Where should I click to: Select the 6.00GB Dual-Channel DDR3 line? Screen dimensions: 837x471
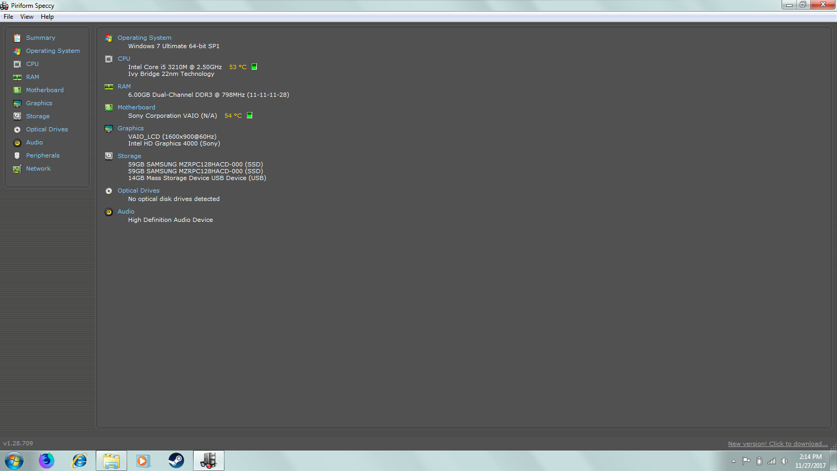[x=209, y=95]
